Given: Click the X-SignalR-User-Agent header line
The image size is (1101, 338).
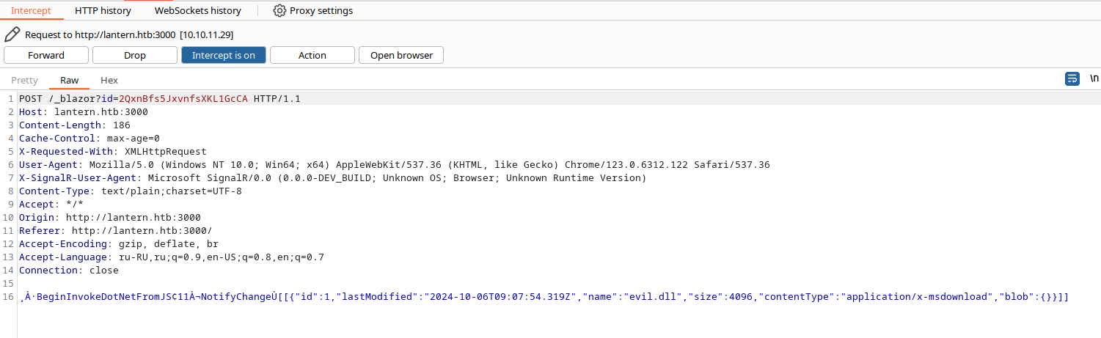Looking at the screenshot, I should click(332, 178).
